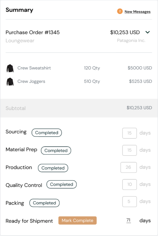Image resolution: width=158 pixels, height=236 pixels.
Task: Click the Packing Completed status badge
Action: point(44,203)
